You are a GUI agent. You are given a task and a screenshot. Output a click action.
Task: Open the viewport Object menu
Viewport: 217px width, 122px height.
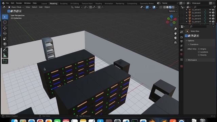tap(47, 7)
